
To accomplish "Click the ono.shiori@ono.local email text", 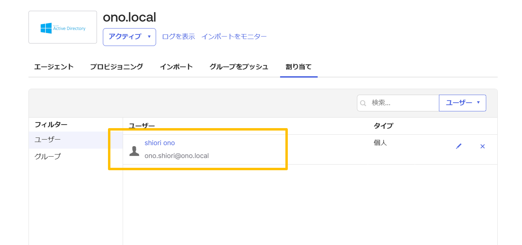I will point(177,156).
